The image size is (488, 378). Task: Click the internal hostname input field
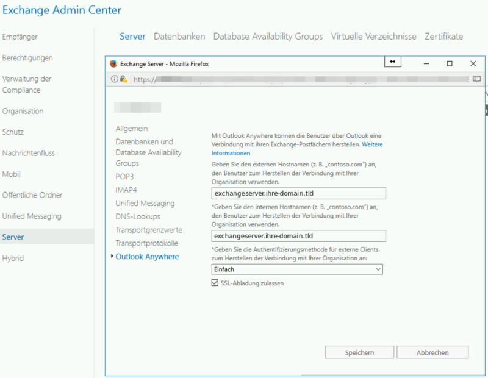(298, 236)
